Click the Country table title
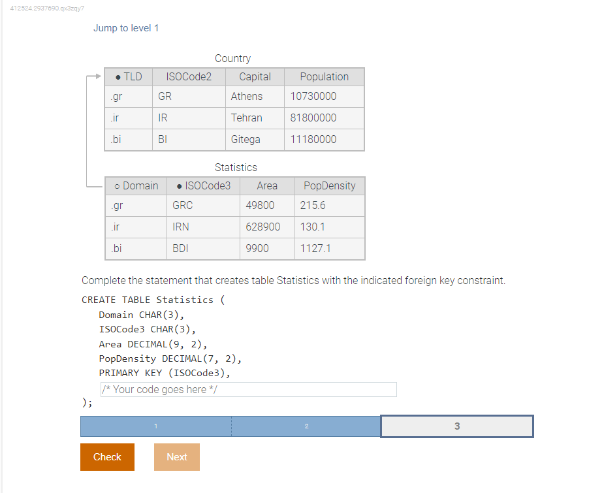This screenshot has height=493, width=604. click(x=232, y=59)
